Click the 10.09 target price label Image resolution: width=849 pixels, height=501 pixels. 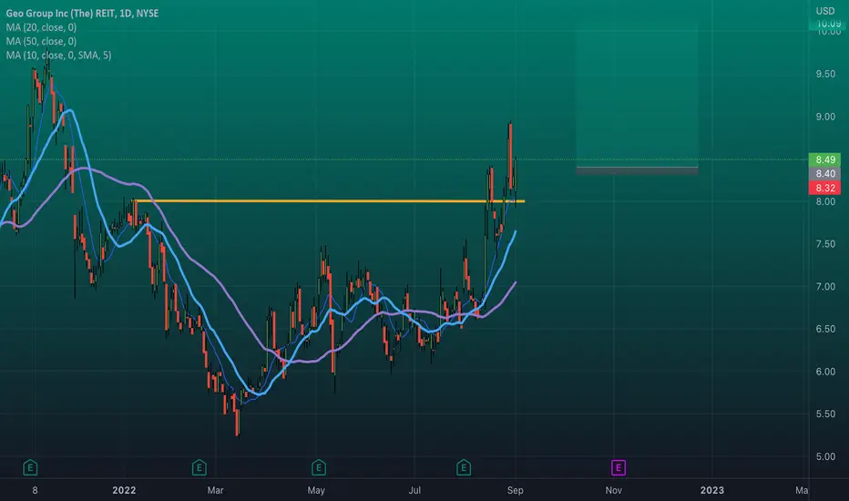point(827,24)
